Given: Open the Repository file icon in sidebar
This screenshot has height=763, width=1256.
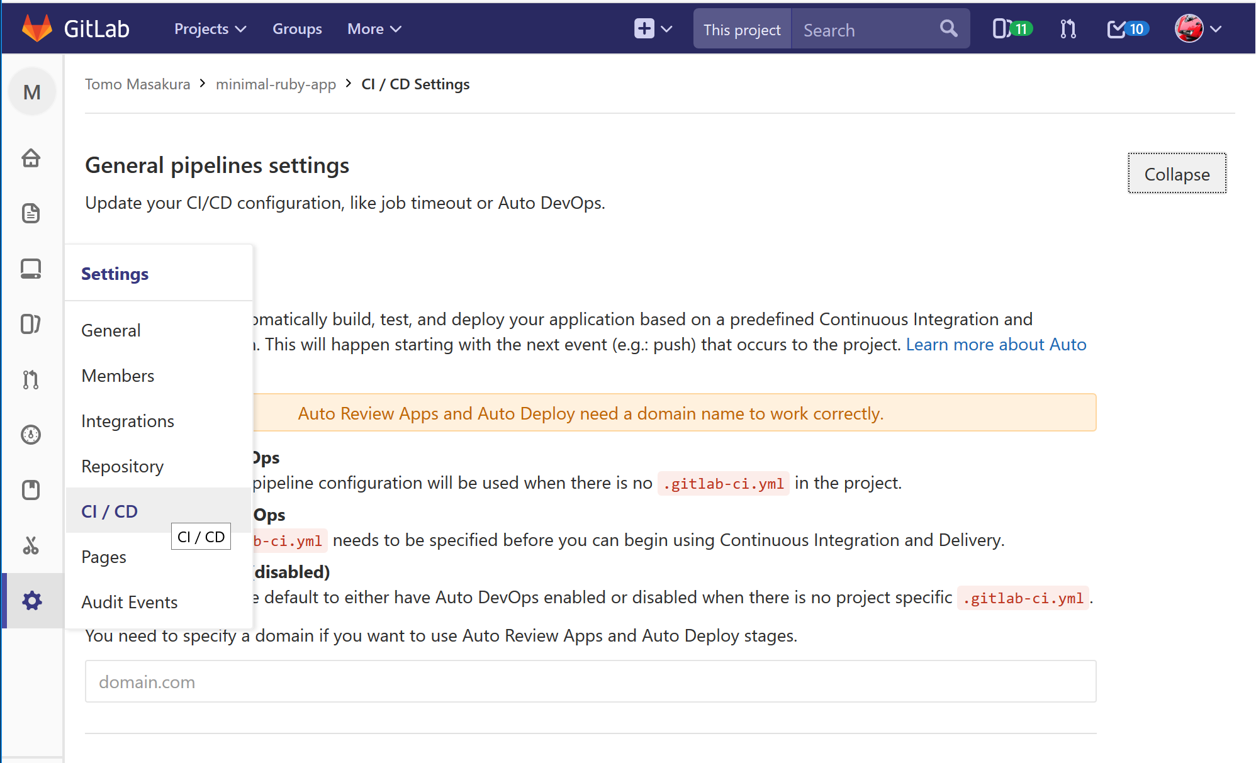Looking at the screenshot, I should pos(31,213).
